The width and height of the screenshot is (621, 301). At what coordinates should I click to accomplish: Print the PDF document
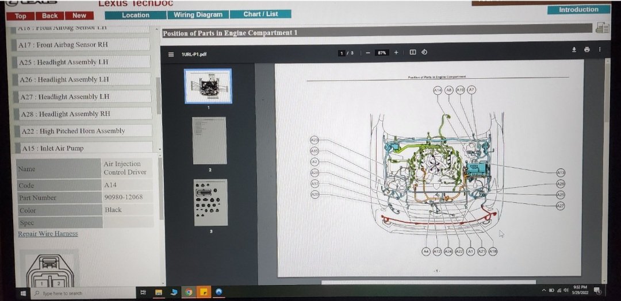(x=586, y=49)
